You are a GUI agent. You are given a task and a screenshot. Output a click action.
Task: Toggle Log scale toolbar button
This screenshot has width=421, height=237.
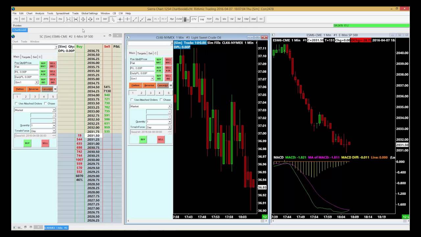(202, 19)
